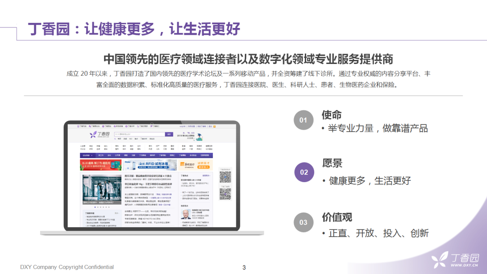Screen dimensions: 487x274
Task: Click the purple 02 circle beside 愿景
Action: 304,172
